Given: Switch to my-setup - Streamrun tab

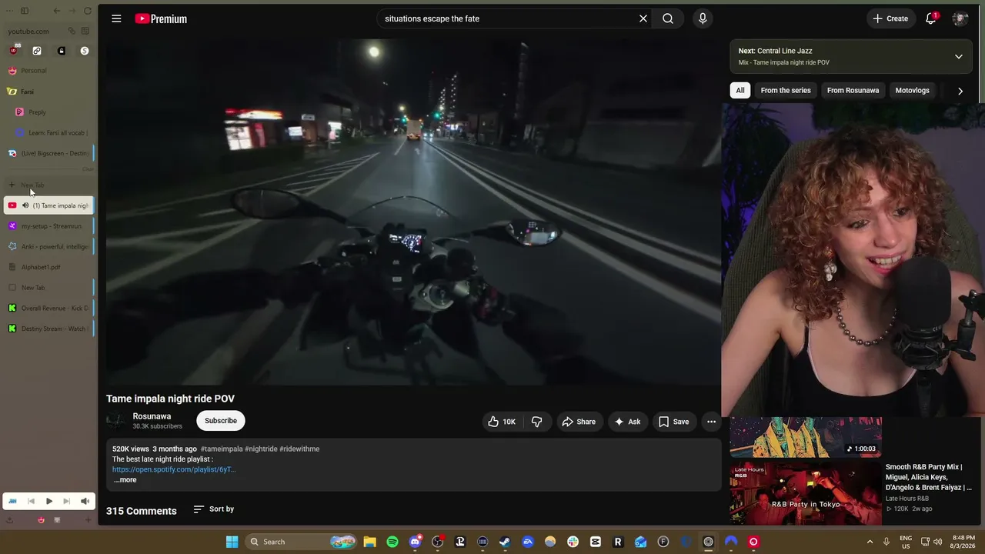Looking at the screenshot, I should (49, 226).
